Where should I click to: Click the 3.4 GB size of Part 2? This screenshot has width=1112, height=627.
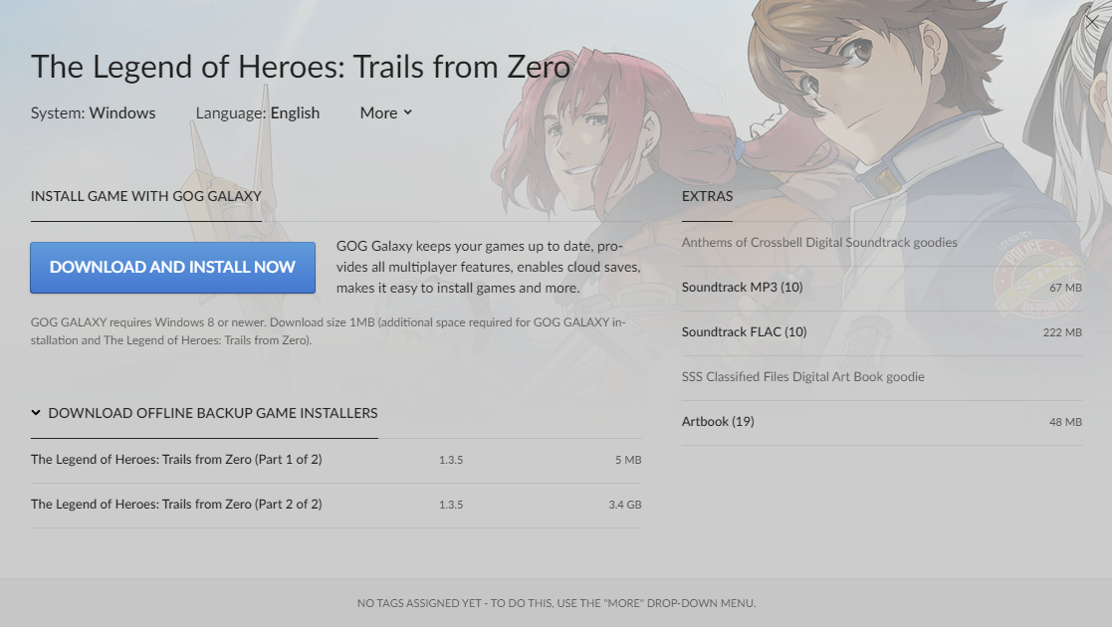point(625,505)
